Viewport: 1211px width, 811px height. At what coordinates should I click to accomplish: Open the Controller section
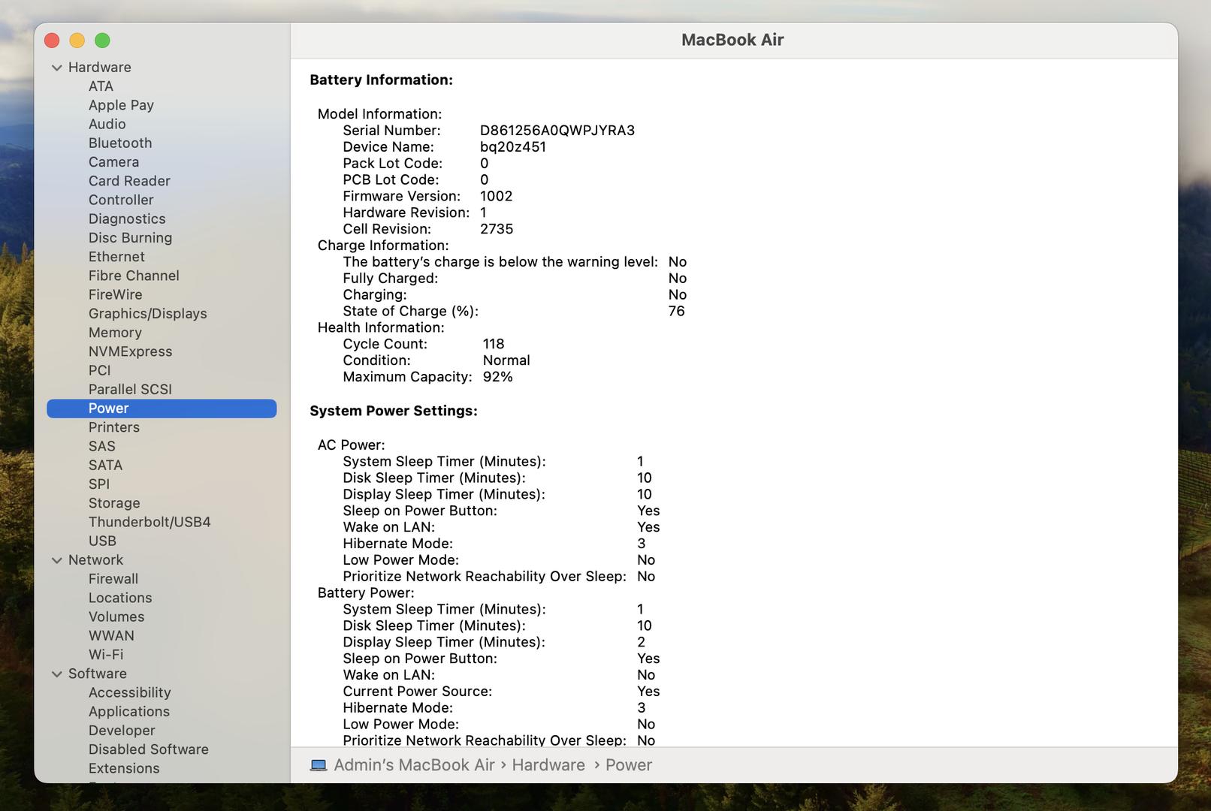click(x=121, y=200)
